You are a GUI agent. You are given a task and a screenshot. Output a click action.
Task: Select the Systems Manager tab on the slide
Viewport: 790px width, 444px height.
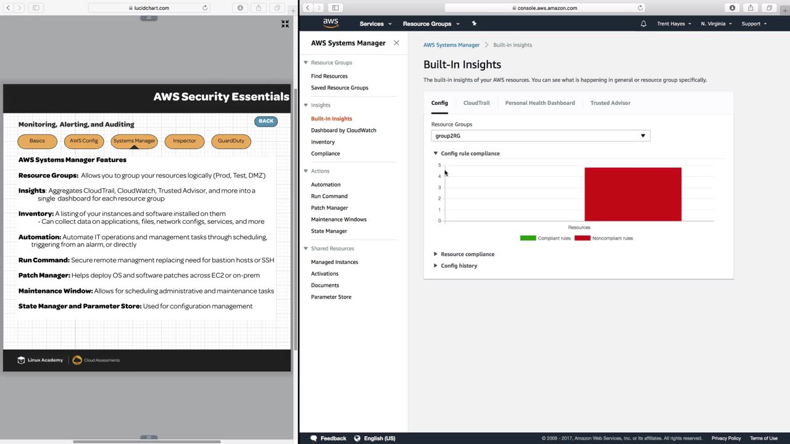point(135,141)
